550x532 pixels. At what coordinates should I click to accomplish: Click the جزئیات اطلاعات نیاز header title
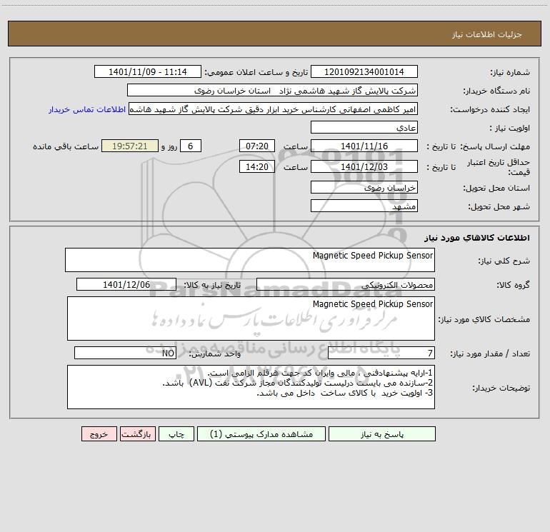[487, 34]
